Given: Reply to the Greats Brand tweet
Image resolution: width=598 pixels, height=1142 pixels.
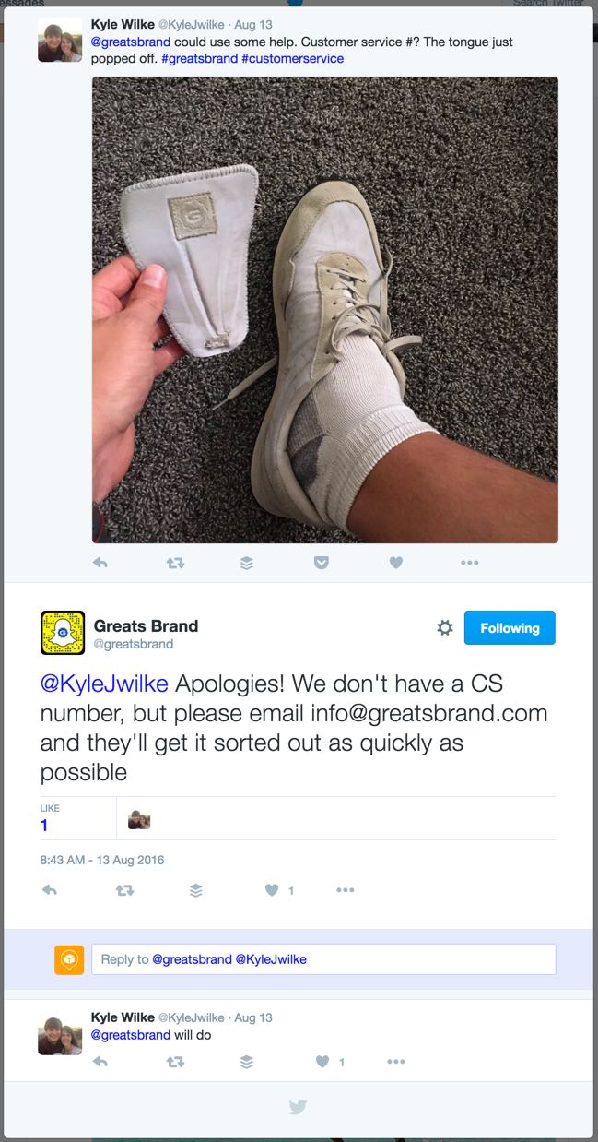Looking at the screenshot, I should [51, 890].
